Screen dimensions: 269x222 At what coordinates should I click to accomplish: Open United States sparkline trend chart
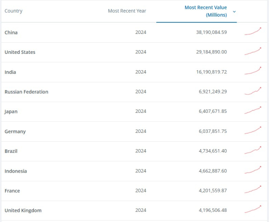coord(253,51)
